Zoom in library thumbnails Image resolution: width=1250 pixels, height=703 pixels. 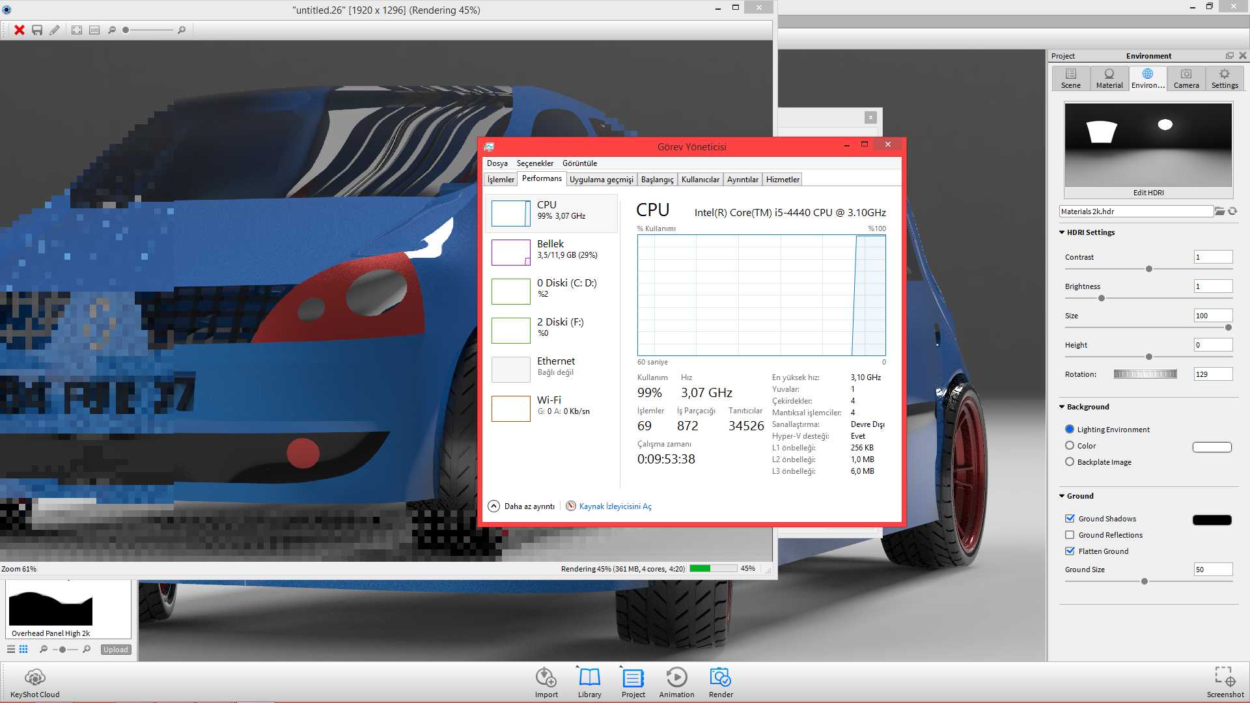click(87, 650)
